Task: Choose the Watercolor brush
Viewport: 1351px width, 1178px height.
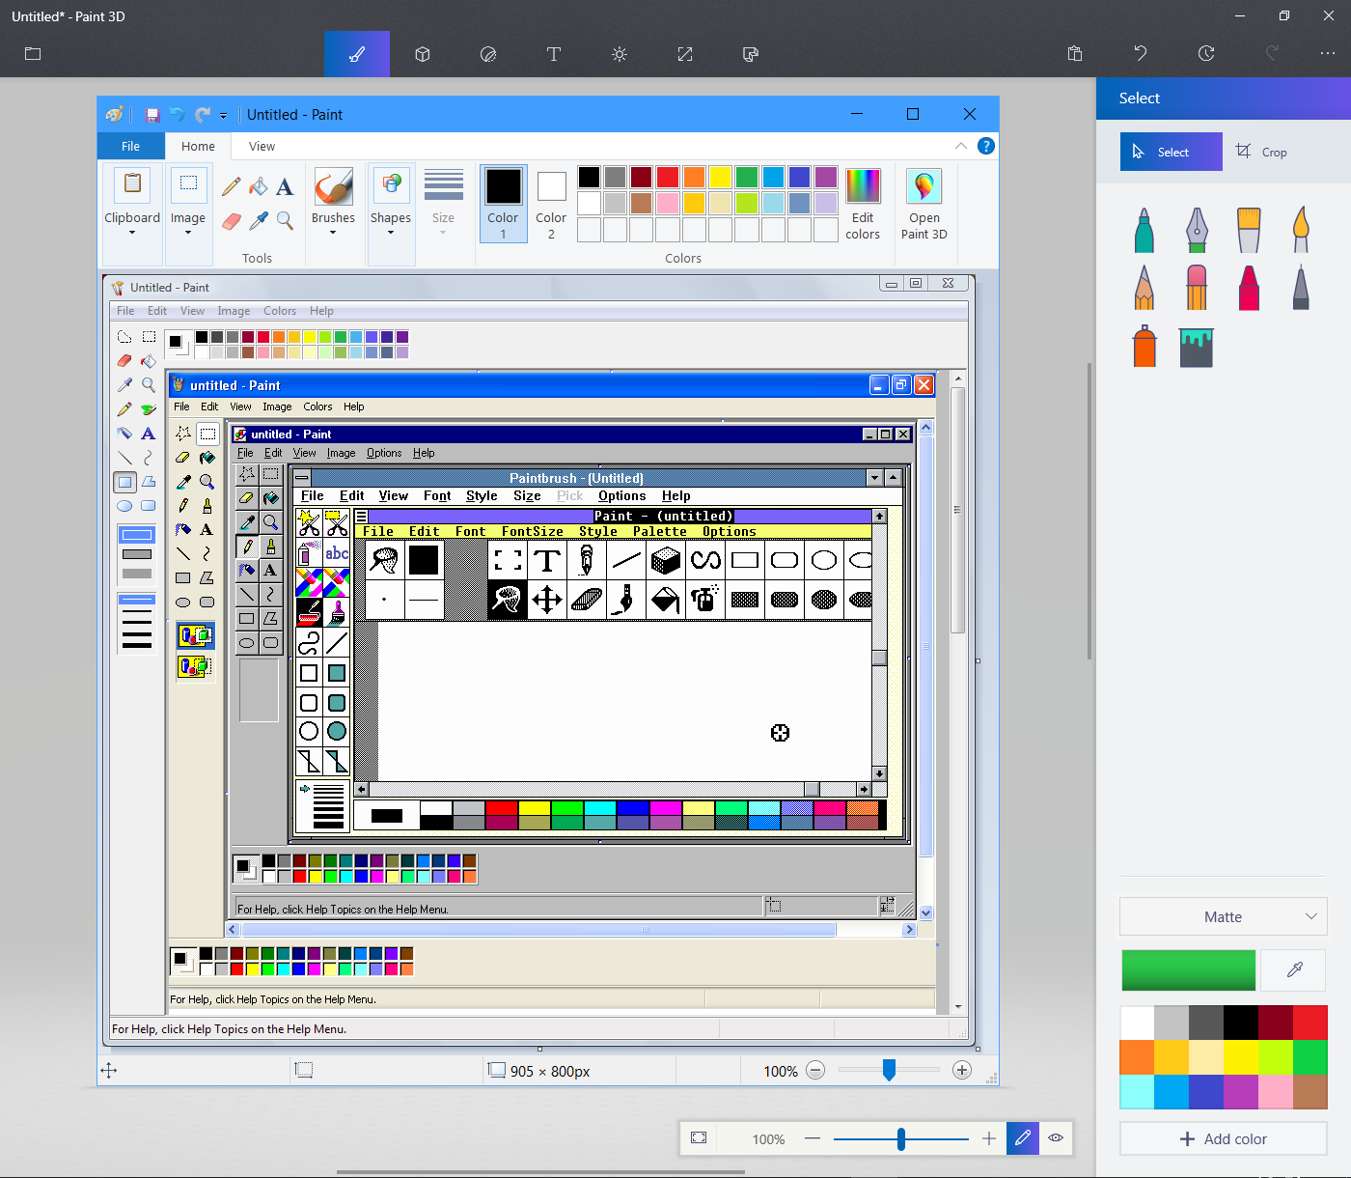Action: click(1301, 230)
